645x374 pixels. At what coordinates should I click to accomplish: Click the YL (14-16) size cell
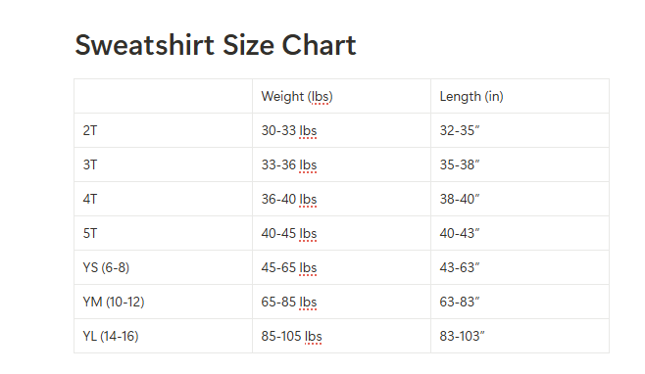click(163, 336)
